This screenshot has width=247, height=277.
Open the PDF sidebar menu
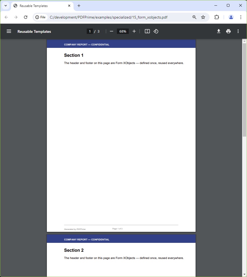[9, 31]
